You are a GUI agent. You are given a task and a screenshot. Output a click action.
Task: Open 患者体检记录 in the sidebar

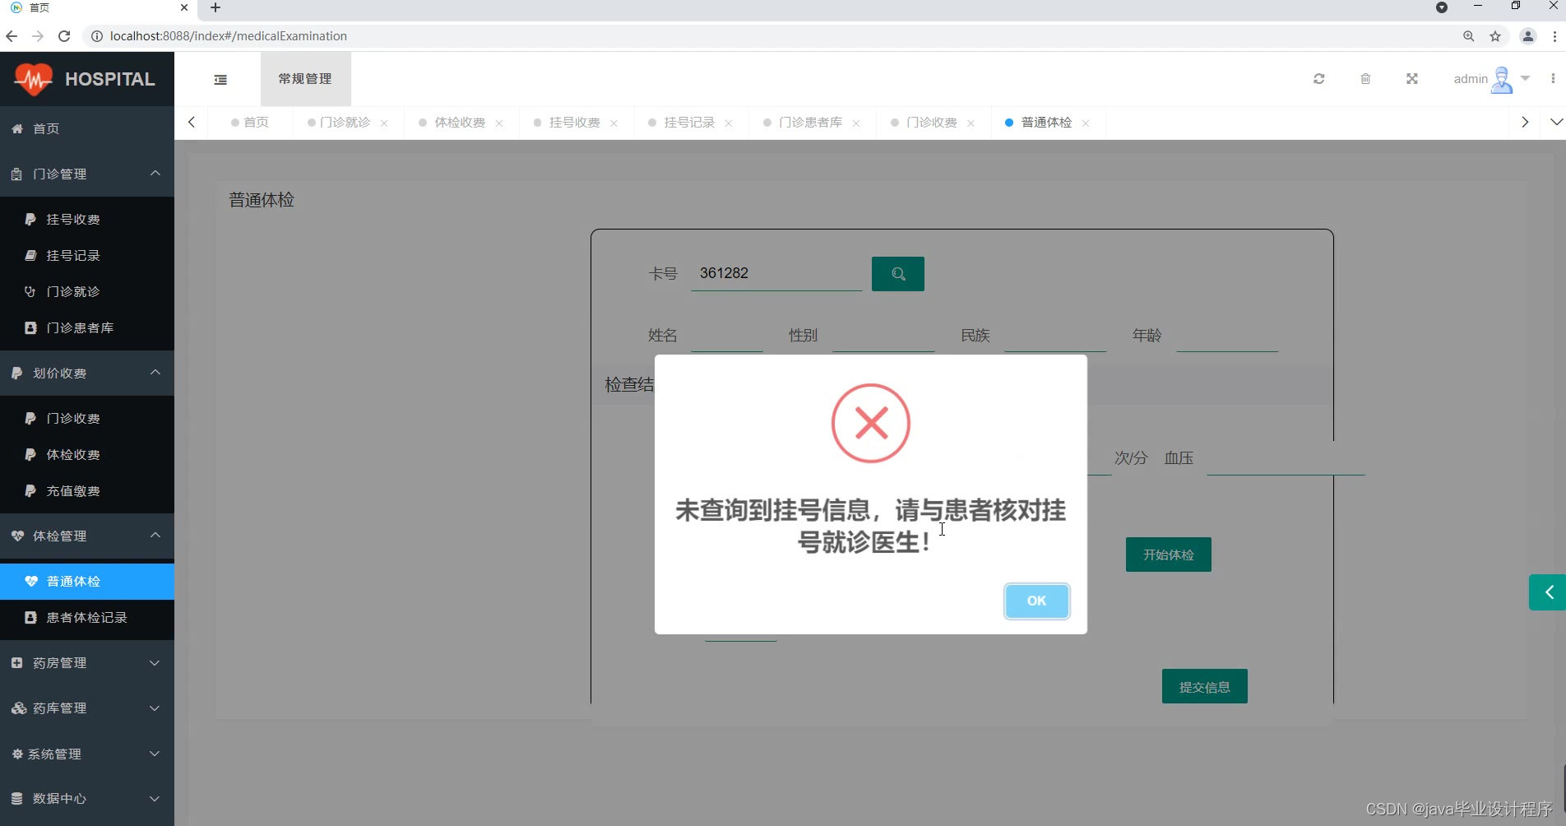[x=87, y=617]
